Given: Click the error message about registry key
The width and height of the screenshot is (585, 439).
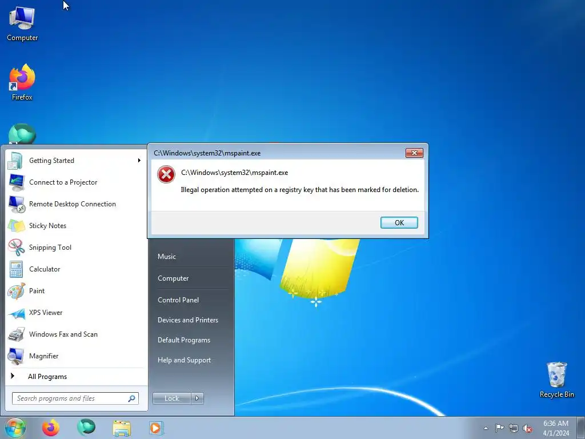Looking at the screenshot, I should point(299,190).
